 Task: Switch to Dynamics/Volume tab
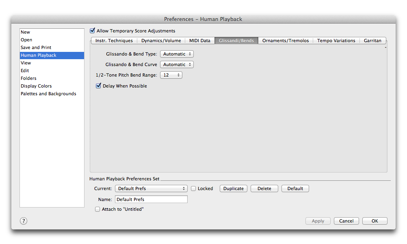(x=161, y=41)
